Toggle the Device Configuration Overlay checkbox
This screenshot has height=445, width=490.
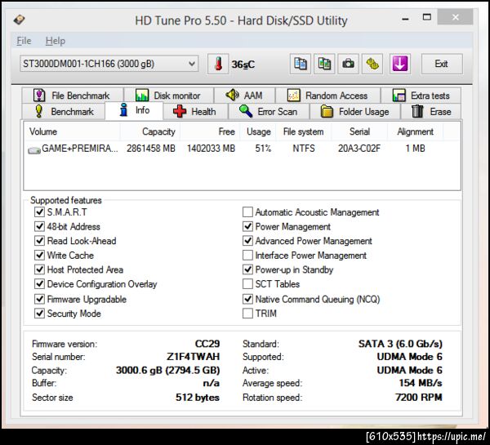point(39,284)
